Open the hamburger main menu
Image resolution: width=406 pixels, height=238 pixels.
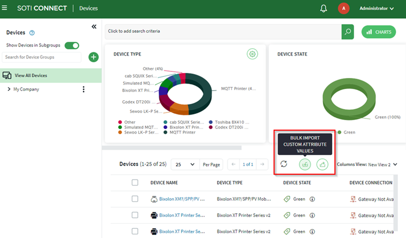(x=5, y=8)
